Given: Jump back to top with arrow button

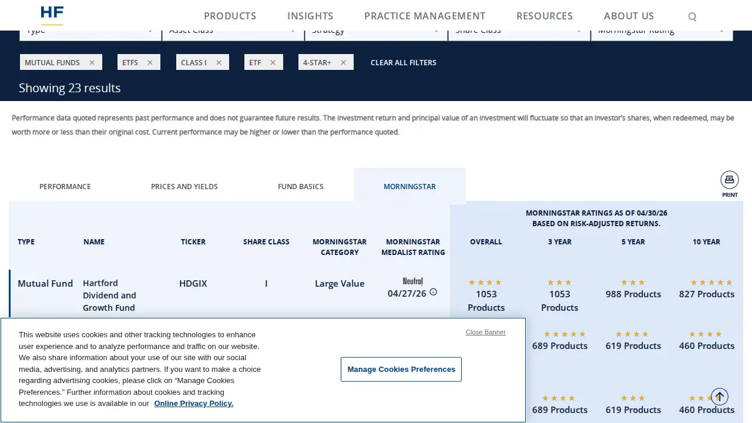Looking at the screenshot, I should coord(720,397).
